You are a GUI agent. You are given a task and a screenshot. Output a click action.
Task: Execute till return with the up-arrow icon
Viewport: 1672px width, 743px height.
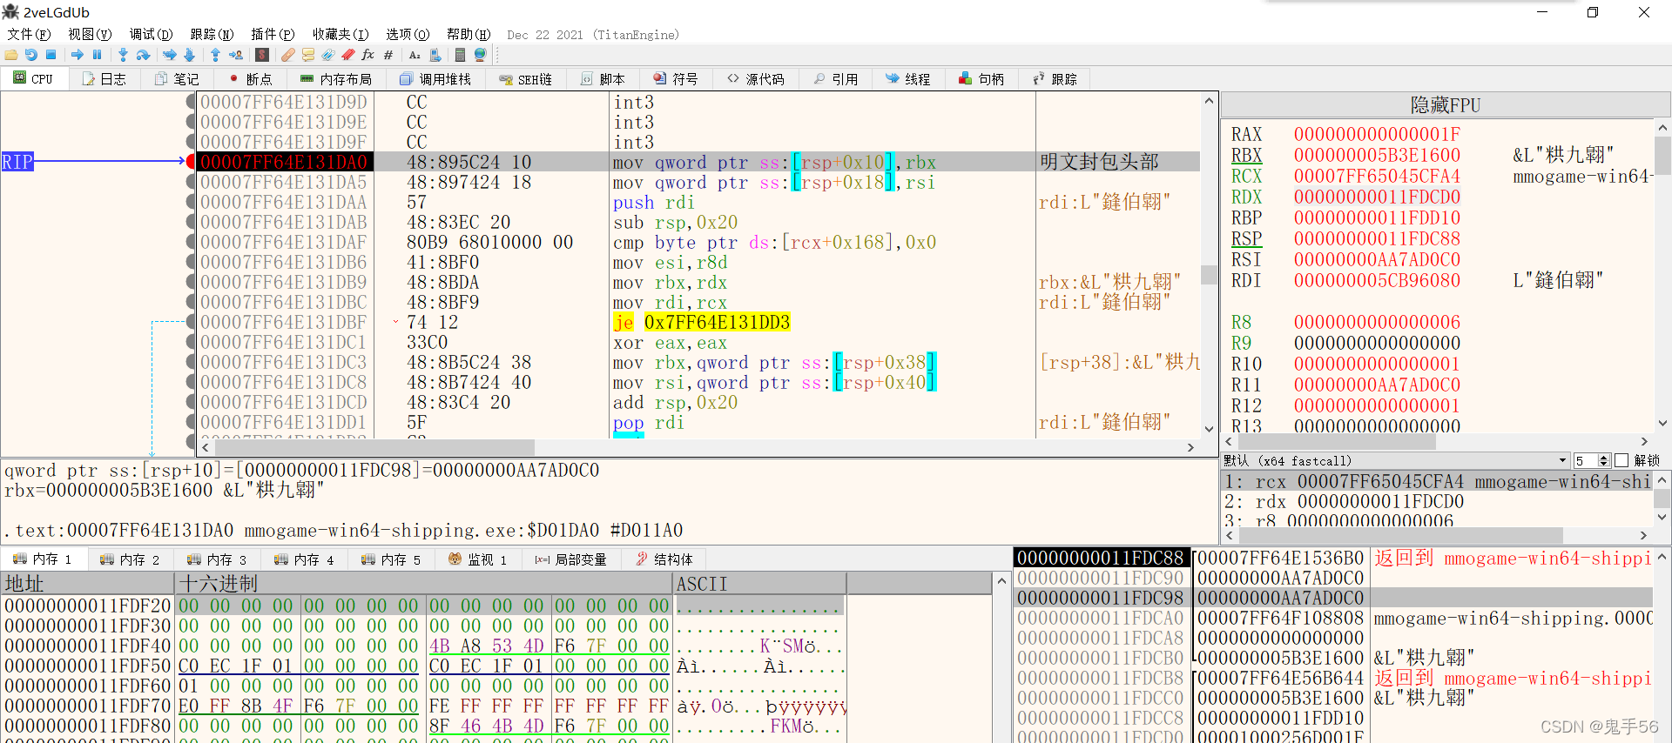[215, 55]
